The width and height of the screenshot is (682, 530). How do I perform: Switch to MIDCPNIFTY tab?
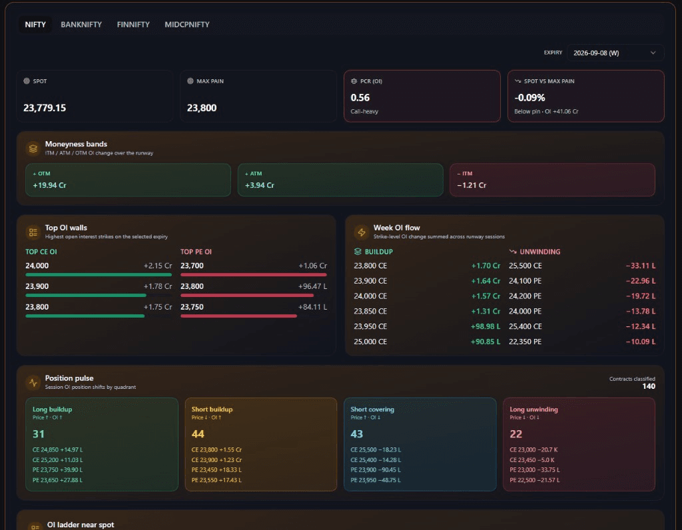point(187,25)
